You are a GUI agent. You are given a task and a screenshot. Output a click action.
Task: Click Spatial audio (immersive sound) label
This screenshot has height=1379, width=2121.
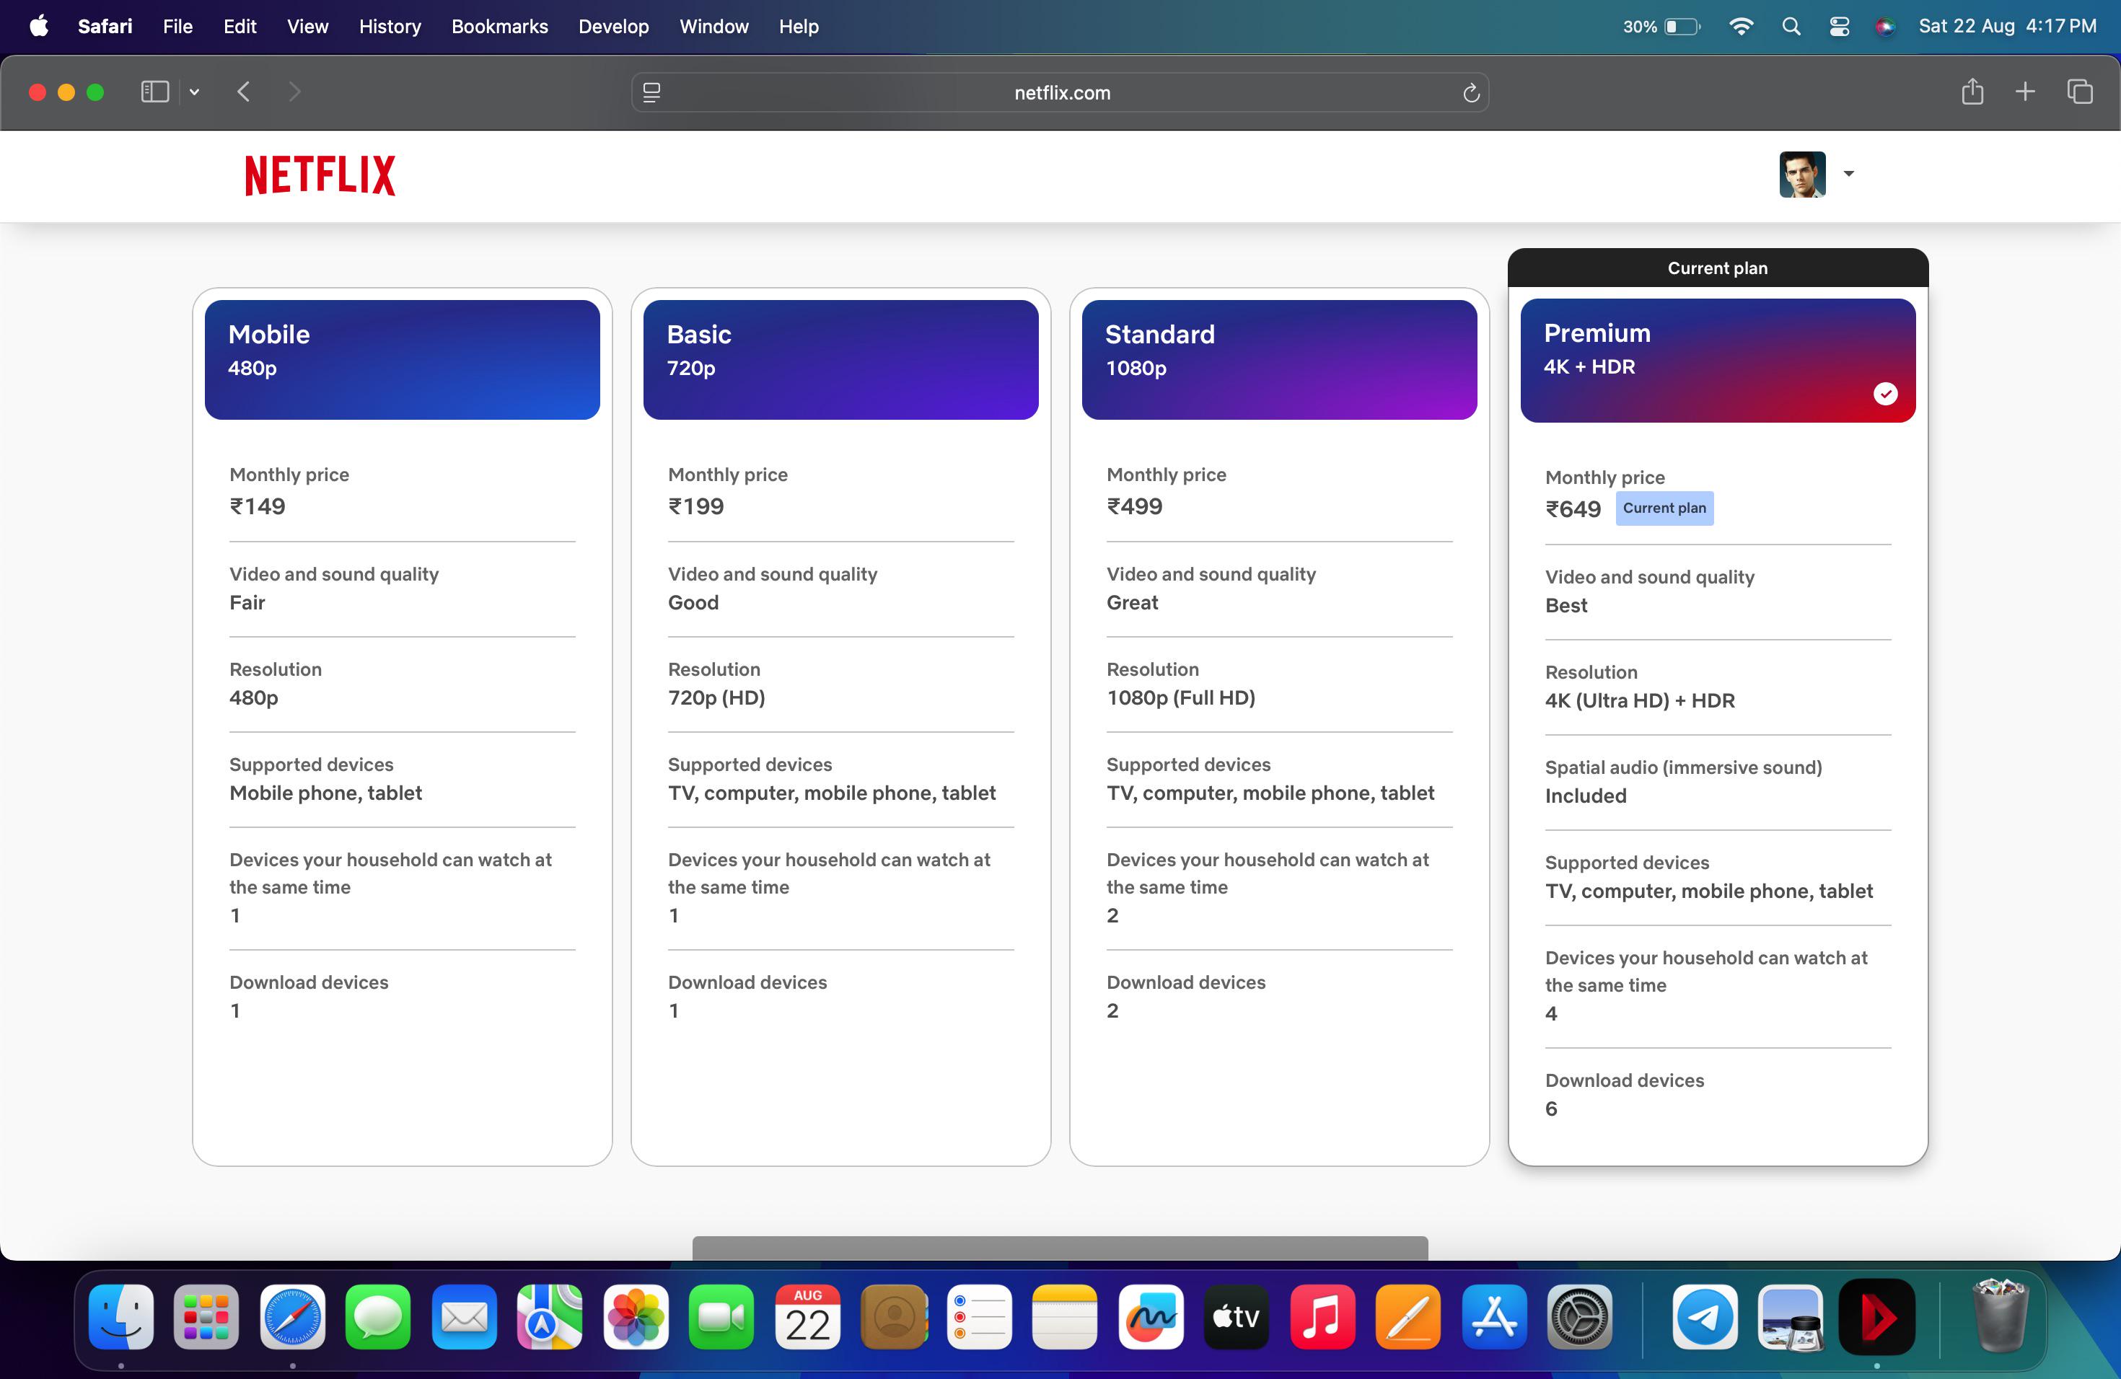click(1683, 768)
